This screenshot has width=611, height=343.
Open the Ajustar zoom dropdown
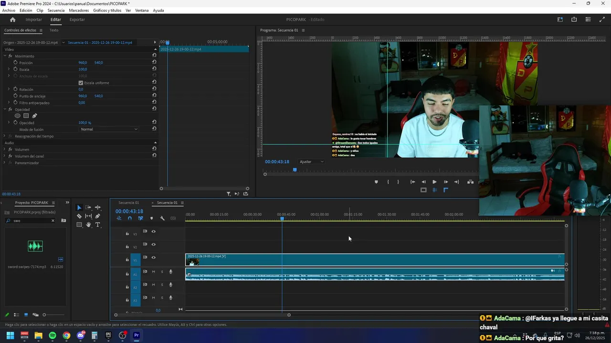311,161
